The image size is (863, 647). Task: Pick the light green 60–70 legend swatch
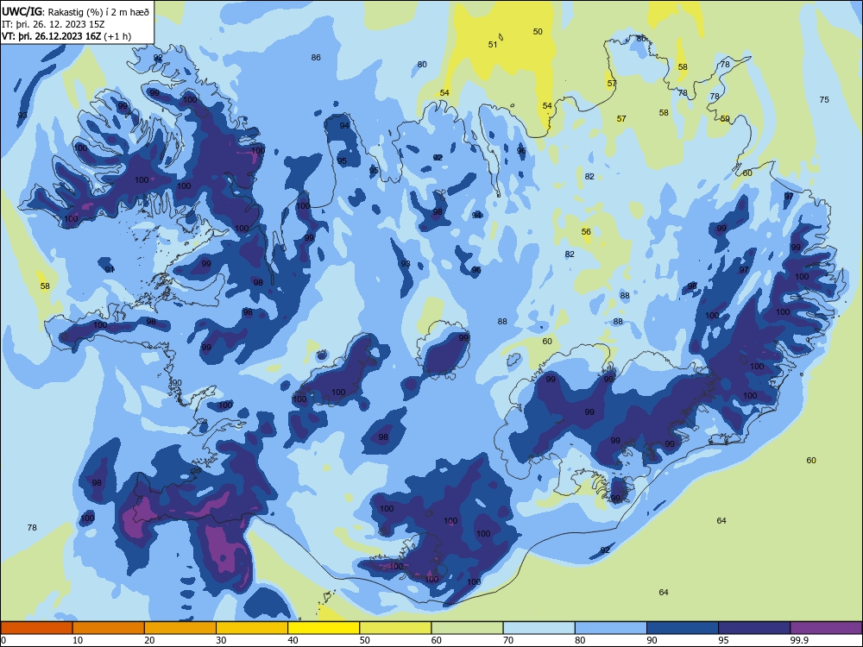point(467,628)
